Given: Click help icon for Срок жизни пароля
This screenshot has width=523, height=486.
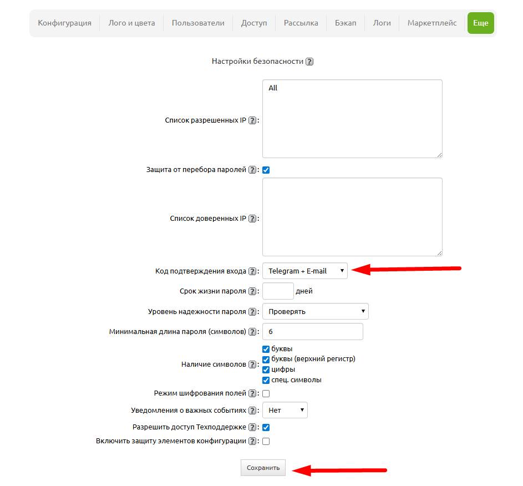Looking at the screenshot, I should (x=252, y=291).
